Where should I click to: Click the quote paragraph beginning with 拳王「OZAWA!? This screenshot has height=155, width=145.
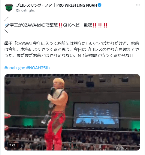pyautogui.click(x=72, y=49)
